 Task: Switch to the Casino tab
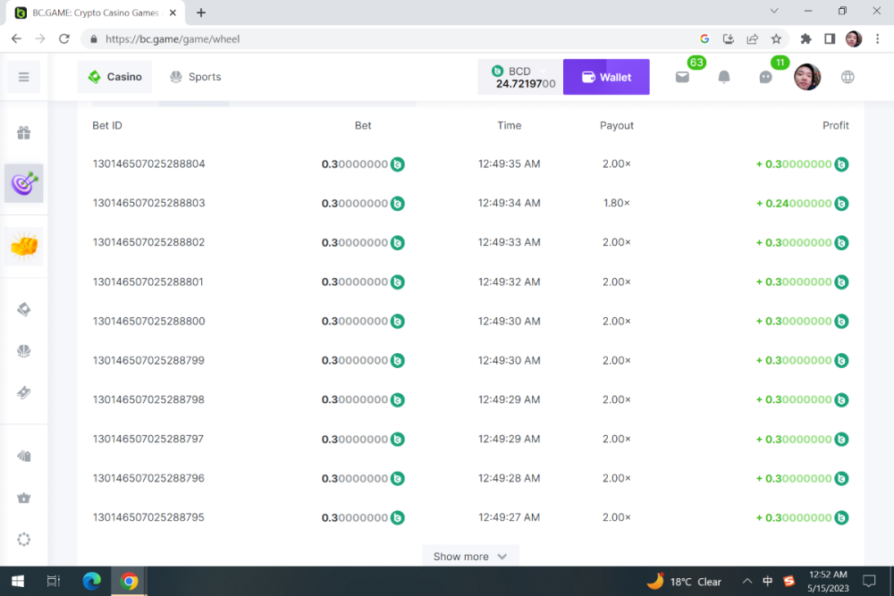click(114, 77)
